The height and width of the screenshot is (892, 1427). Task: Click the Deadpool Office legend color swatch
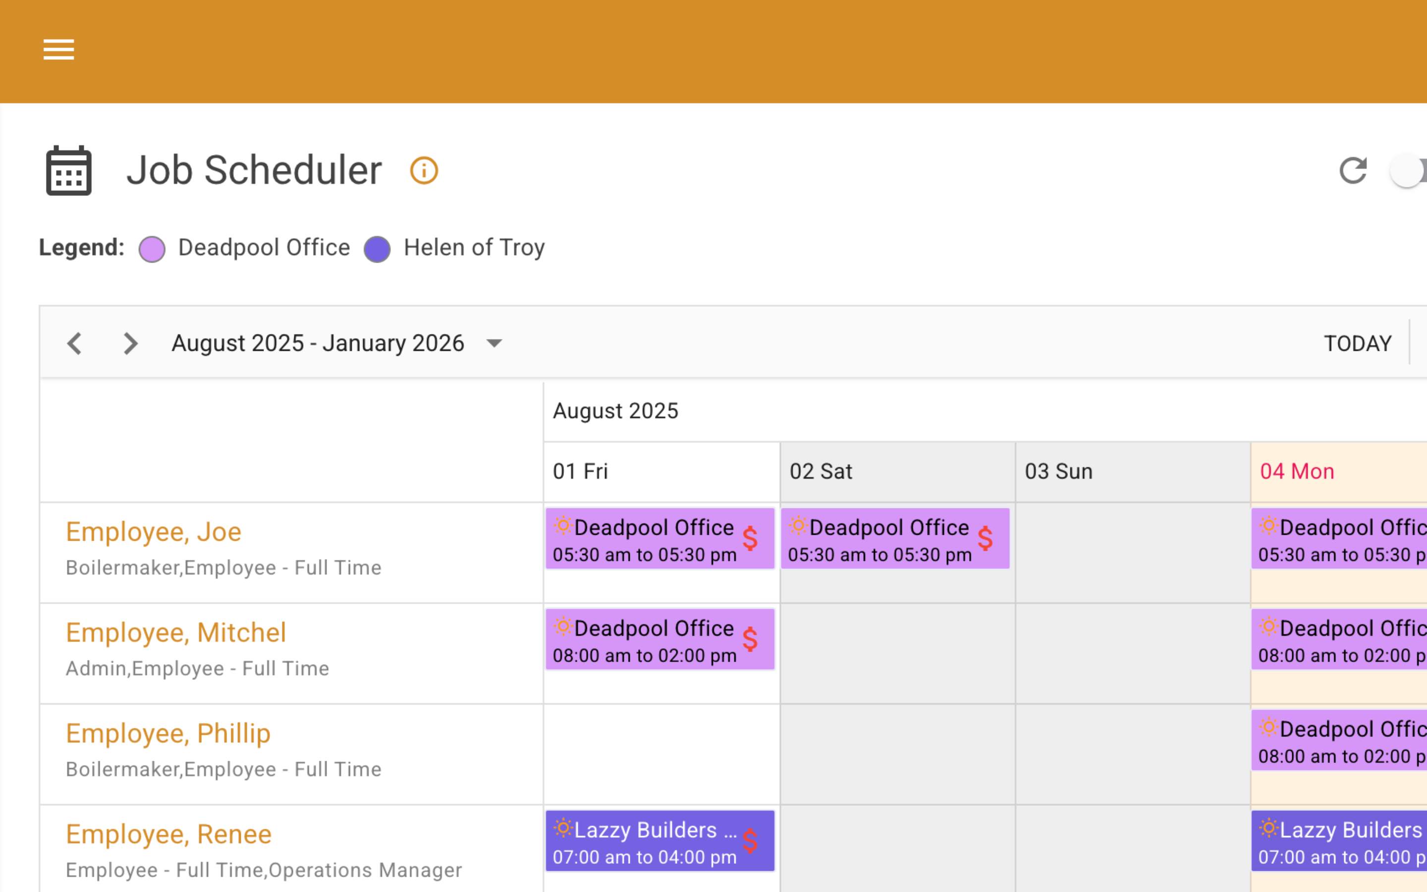pos(152,249)
